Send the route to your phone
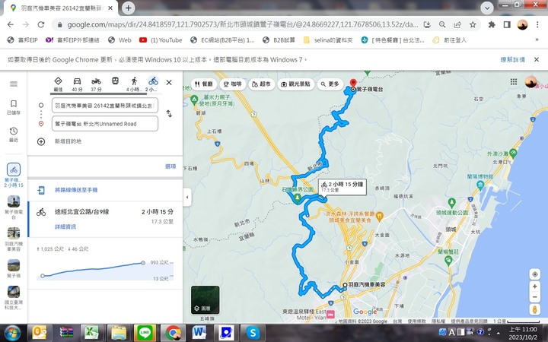 pos(76,190)
